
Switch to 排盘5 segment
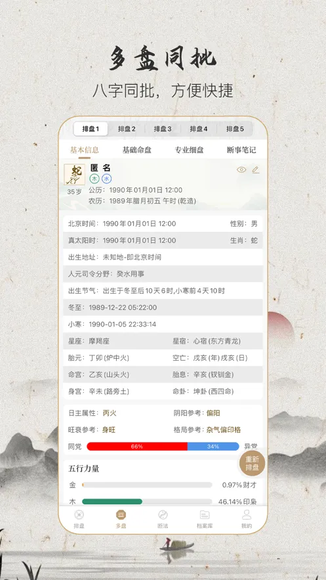coord(235,129)
